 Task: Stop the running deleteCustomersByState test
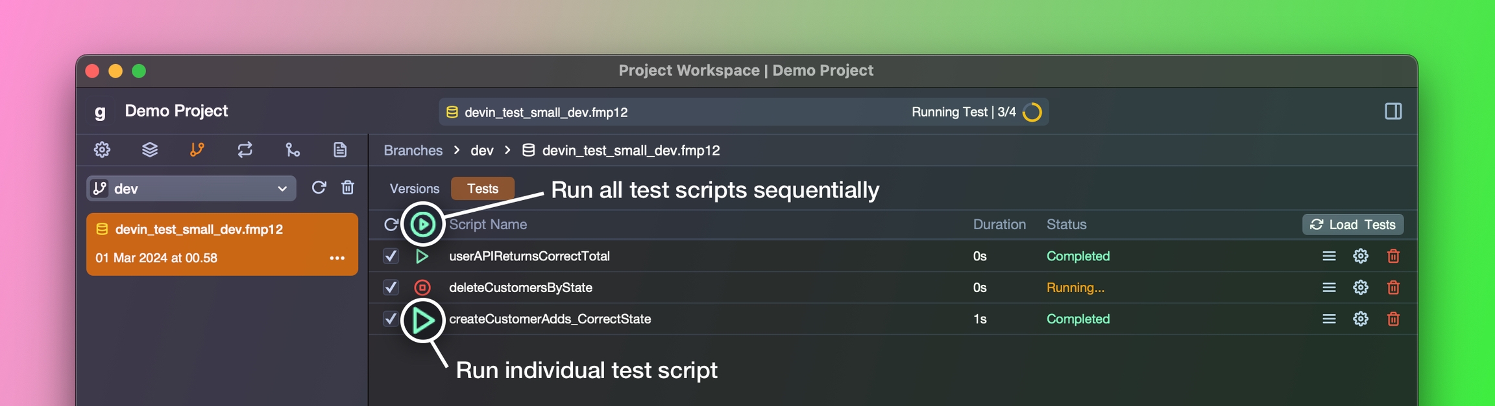point(422,288)
